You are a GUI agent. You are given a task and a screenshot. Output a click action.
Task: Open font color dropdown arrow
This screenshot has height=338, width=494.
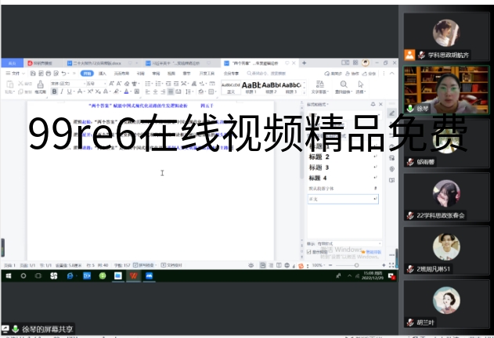tap(131, 92)
